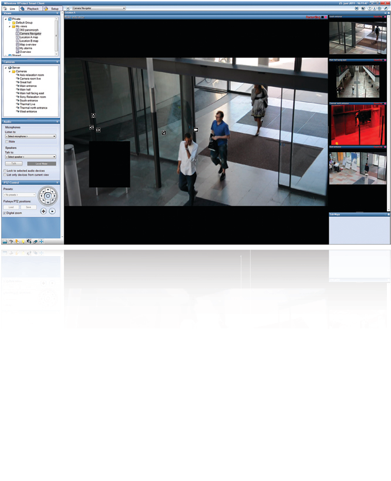Open the Select microphone dropdown
Image resolution: width=391 pixels, height=481 pixels.
[31, 136]
